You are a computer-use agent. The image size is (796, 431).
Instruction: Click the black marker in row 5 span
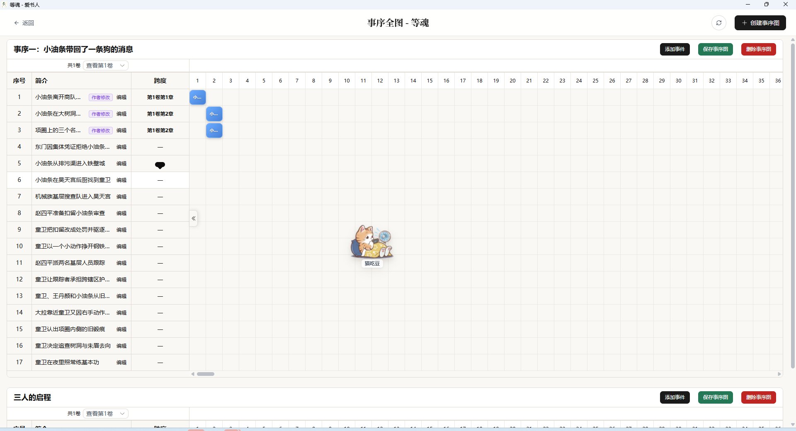tap(160, 165)
